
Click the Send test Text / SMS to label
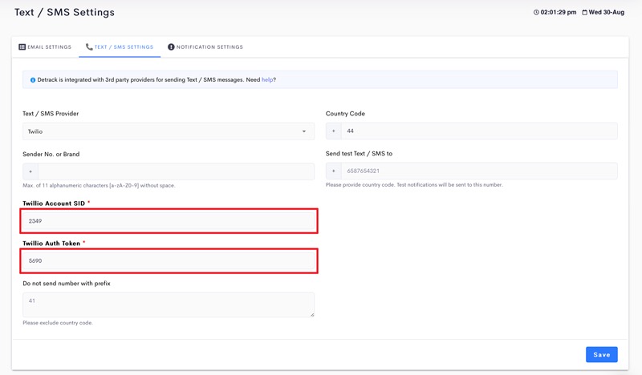[x=359, y=154]
